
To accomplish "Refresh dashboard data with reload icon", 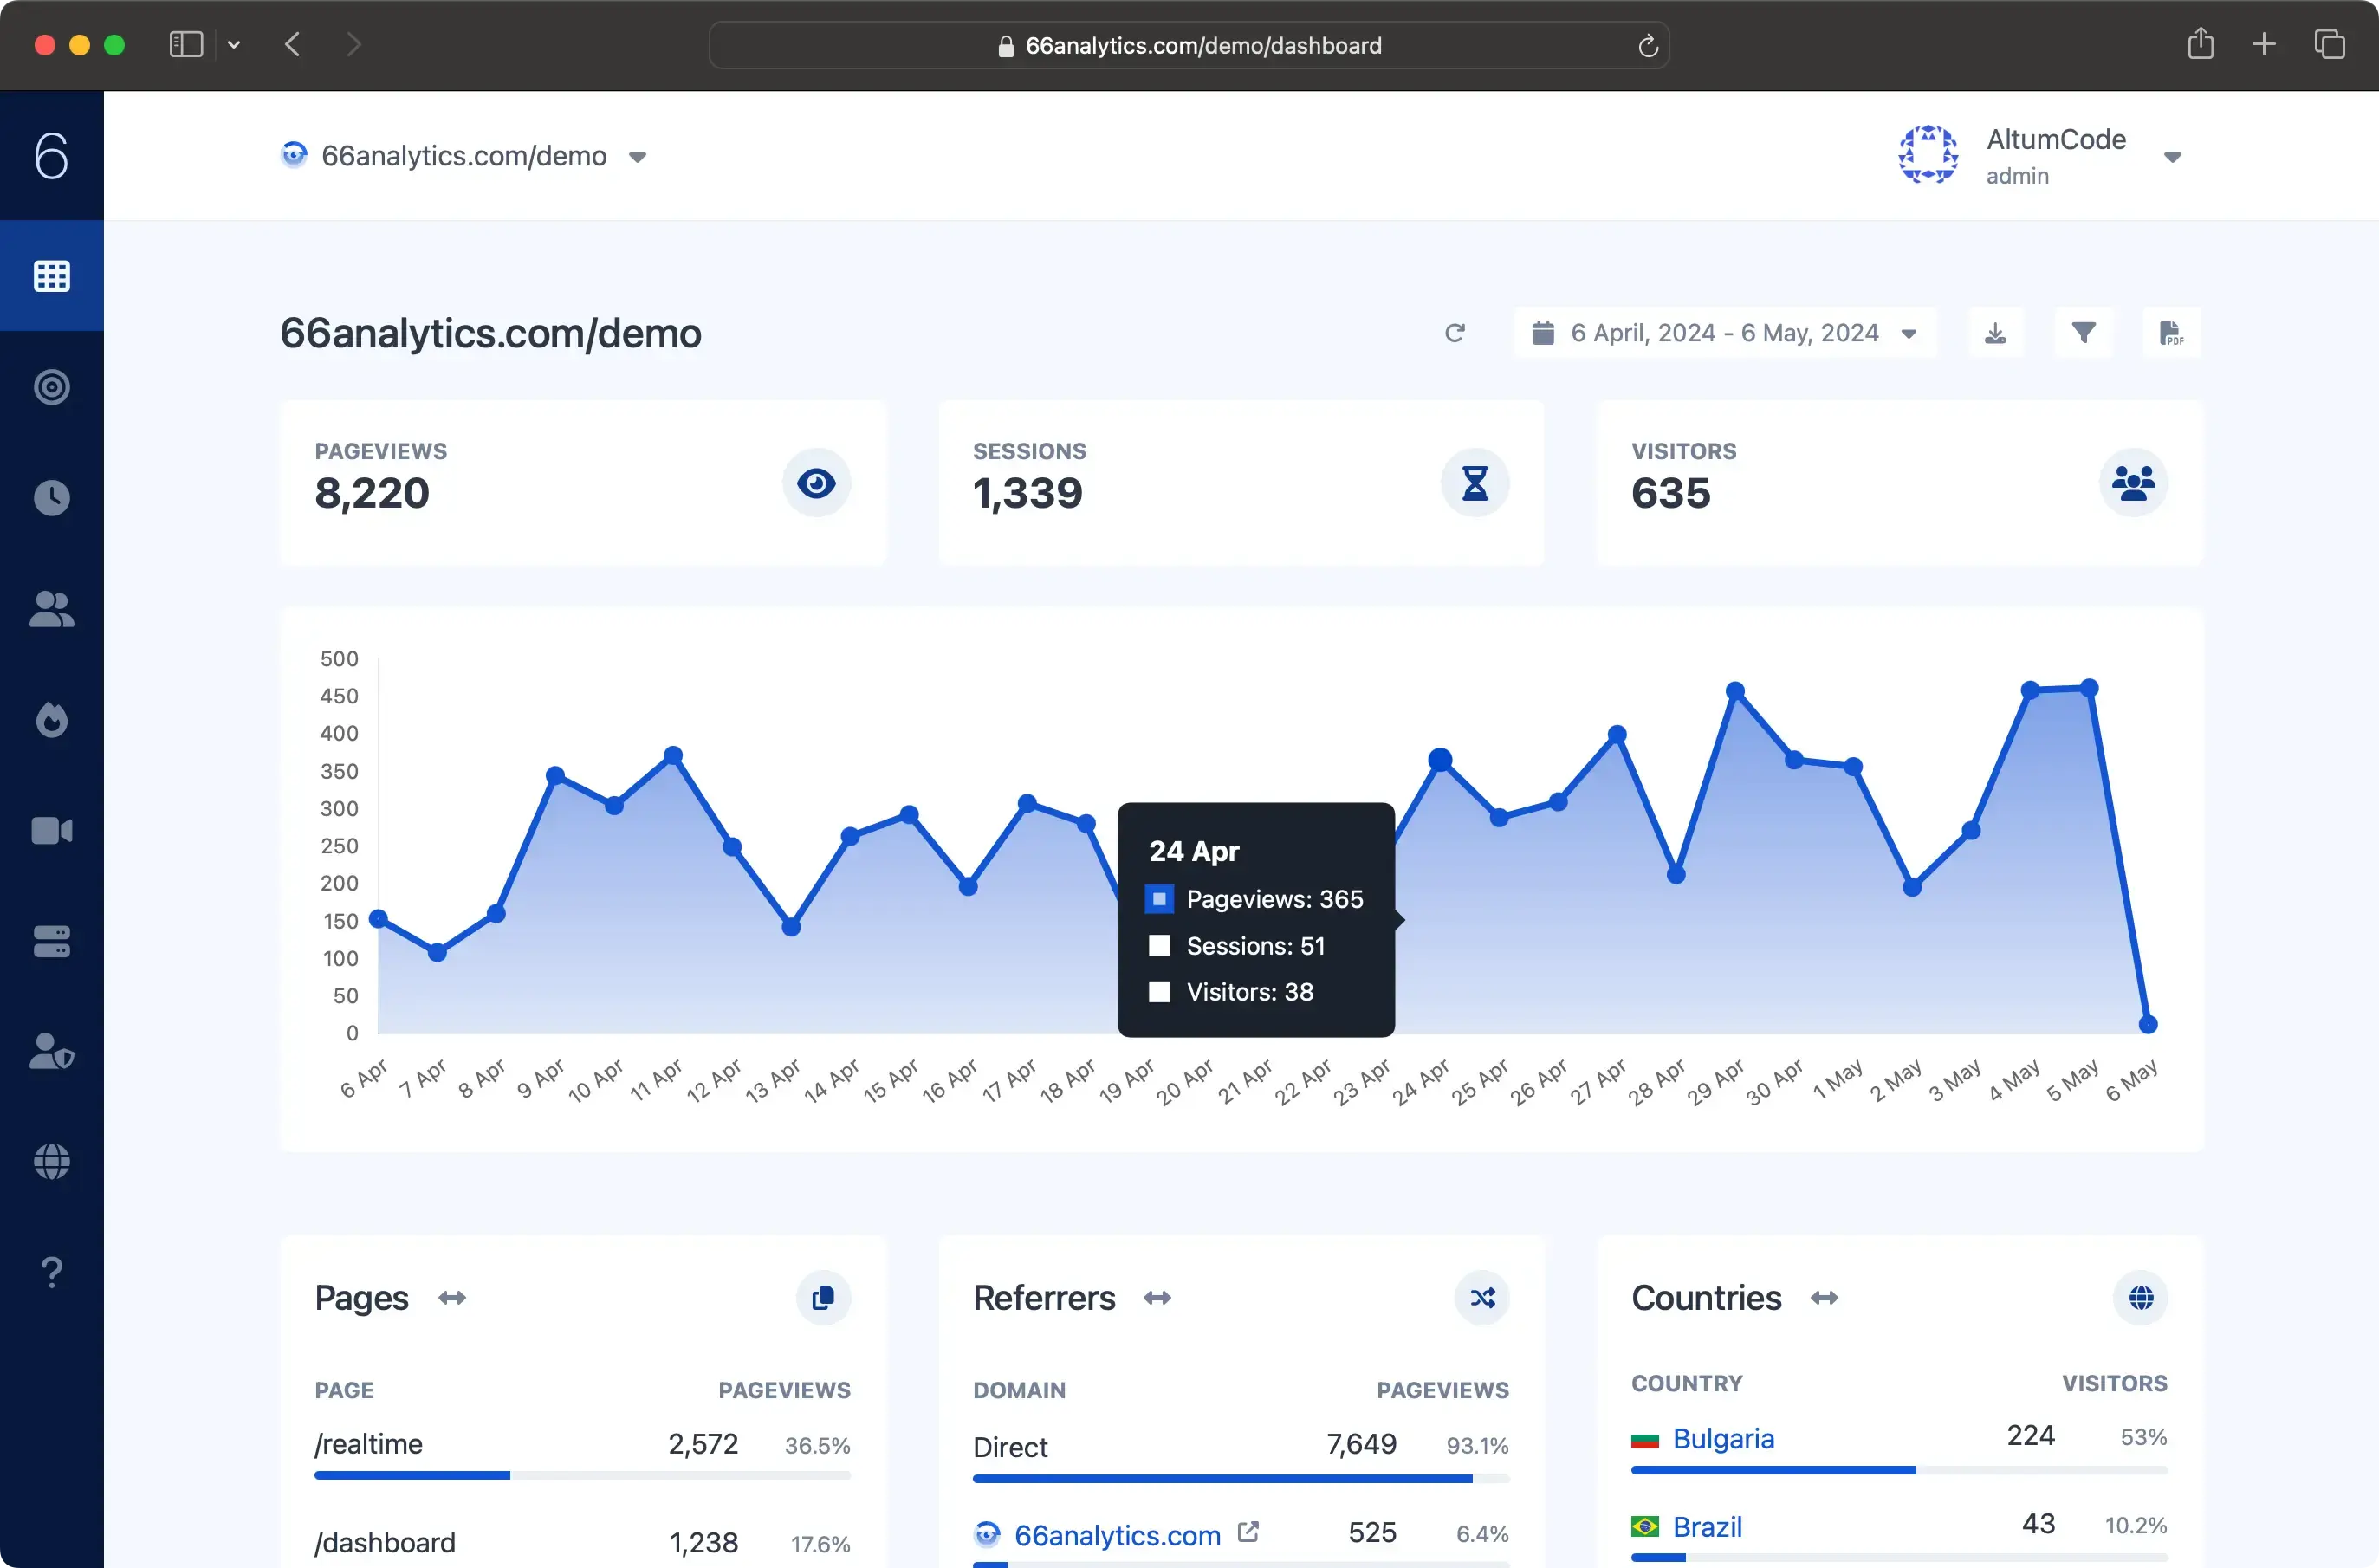I will pyautogui.click(x=1455, y=333).
